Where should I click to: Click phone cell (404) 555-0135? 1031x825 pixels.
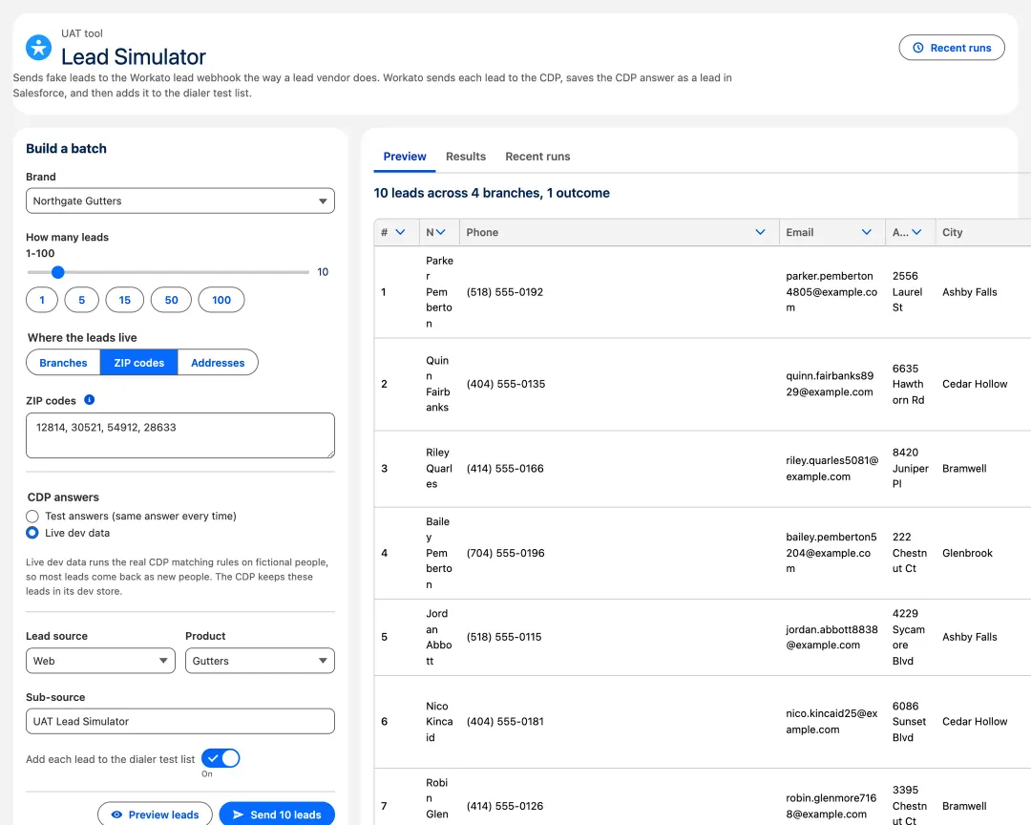[506, 384]
